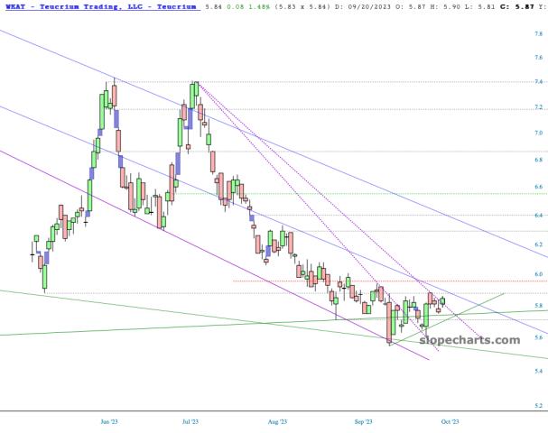The image size is (548, 433).
Task: Open the slopecharts.com watermark link
Action: pos(469,340)
